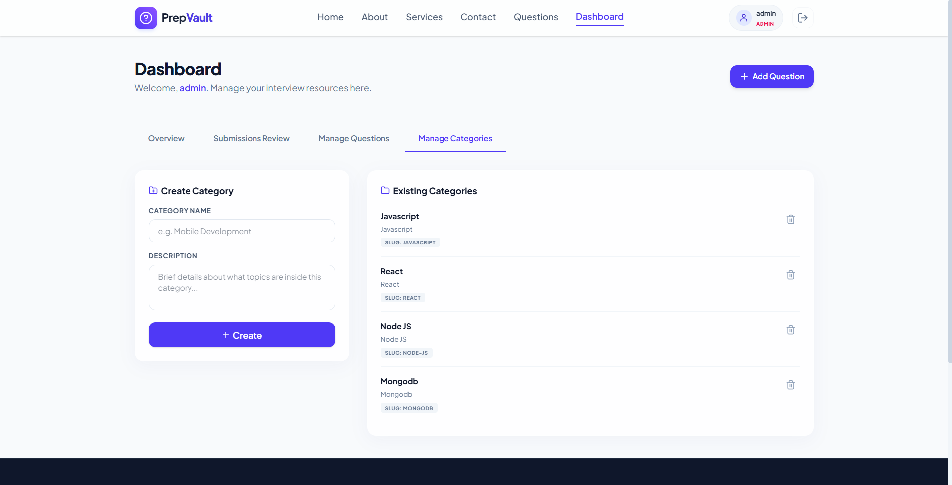The height and width of the screenshot is (485, 952).
Task: Click the SLUG: JAVASCRIPT badge
Action: [410, 242]
